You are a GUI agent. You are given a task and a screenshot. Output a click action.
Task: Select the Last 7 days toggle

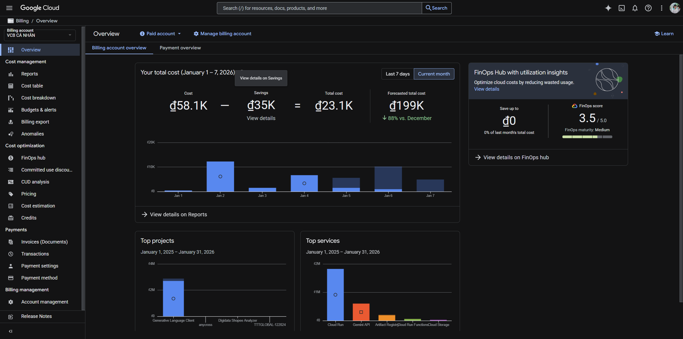(398, 74)
